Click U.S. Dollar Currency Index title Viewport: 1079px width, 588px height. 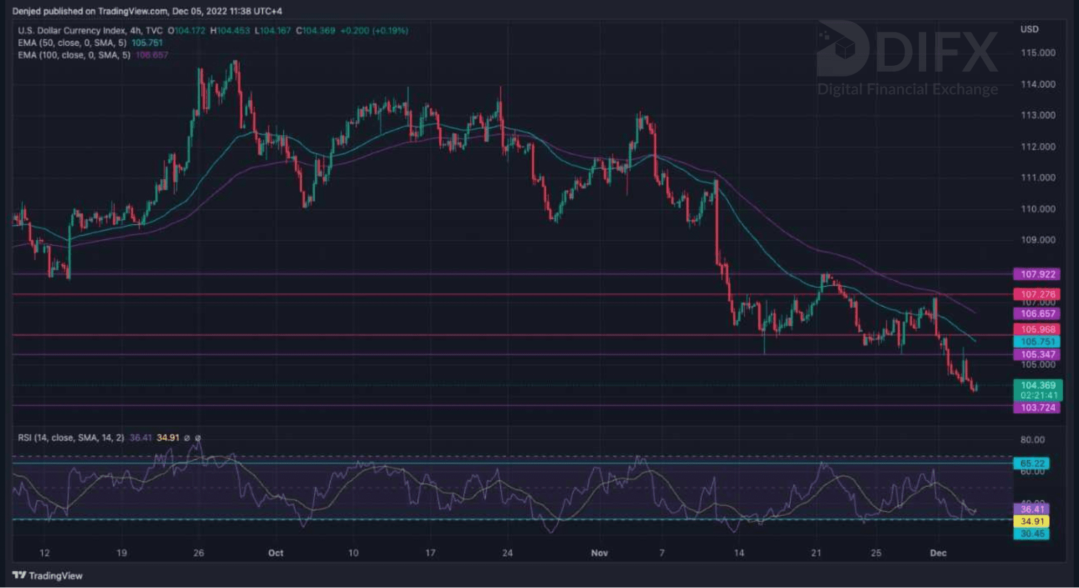pyautogui.click(x=72, y=31)
